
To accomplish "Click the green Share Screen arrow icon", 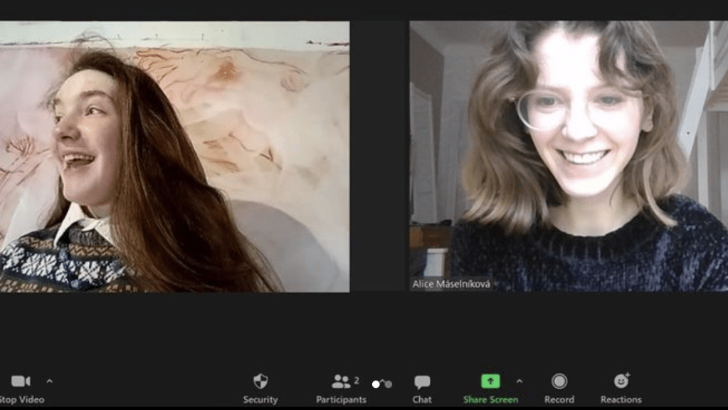I will (490, 382).
